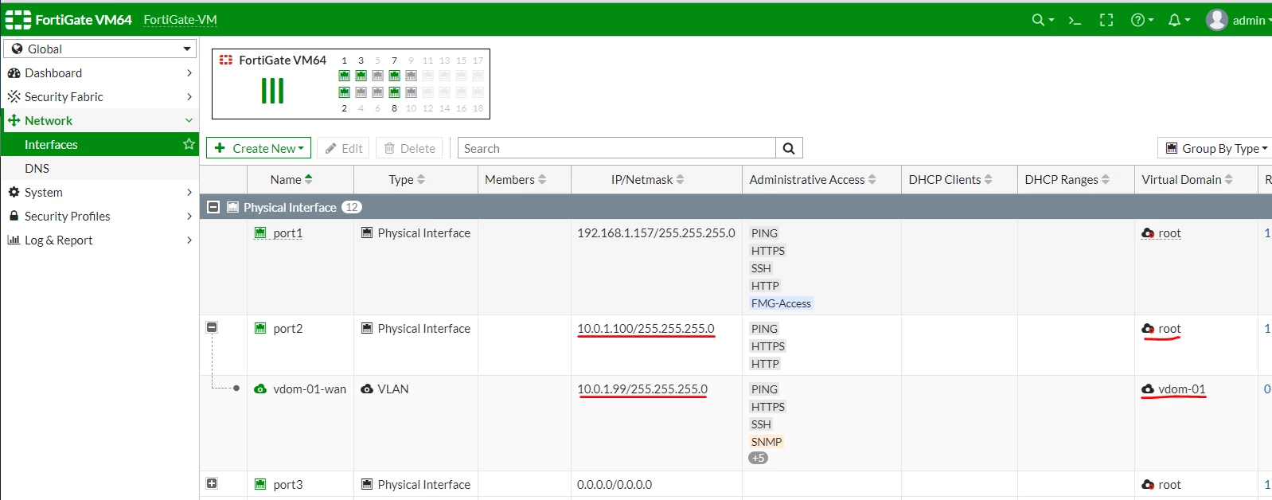The image size is (1272, 500).
Task: Sort by IP/Netmask column arrows
Action: pyautogui.click(x=680, y=180)
